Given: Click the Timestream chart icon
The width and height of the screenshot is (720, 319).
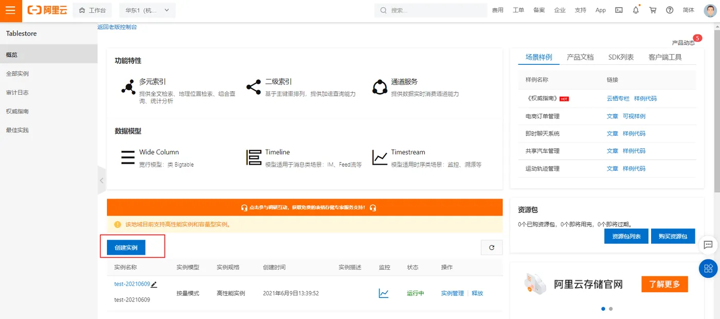Looking at the screenshot, I should tap(380, 157).
